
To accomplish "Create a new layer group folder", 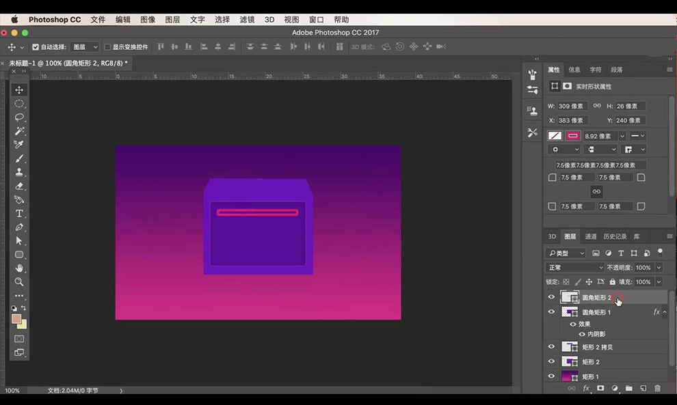I will [x=628, y=388].
